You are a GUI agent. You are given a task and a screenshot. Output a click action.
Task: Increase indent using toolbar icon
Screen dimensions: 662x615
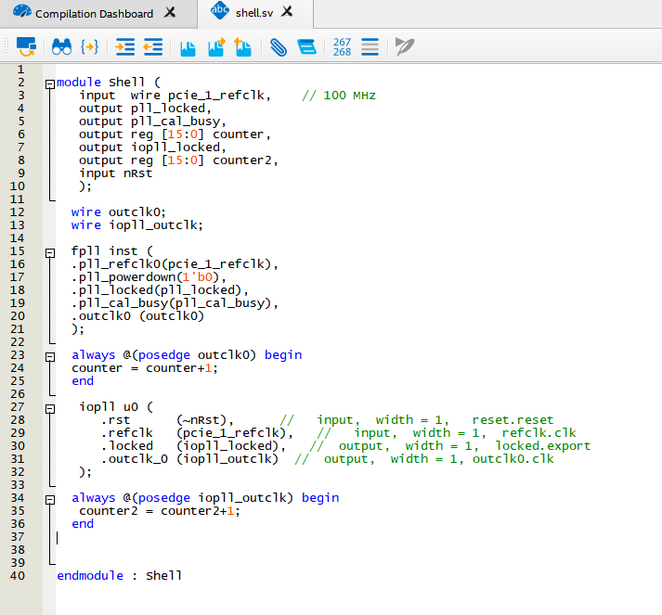coord(125,45)
